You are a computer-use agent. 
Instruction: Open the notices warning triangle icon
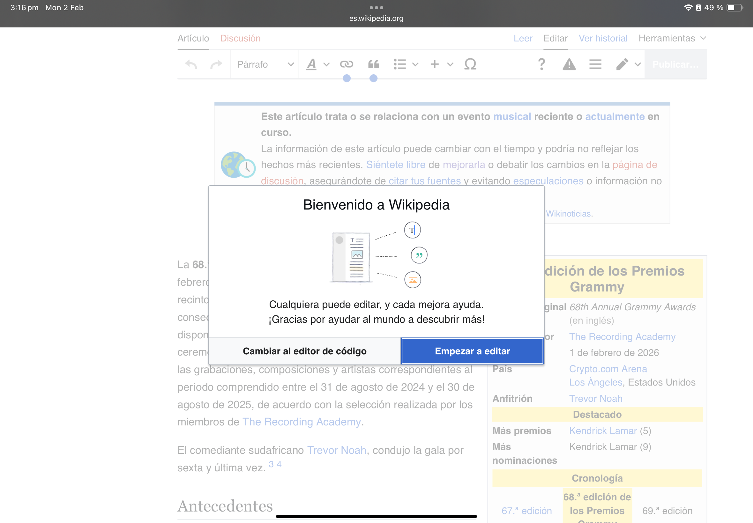569,64
